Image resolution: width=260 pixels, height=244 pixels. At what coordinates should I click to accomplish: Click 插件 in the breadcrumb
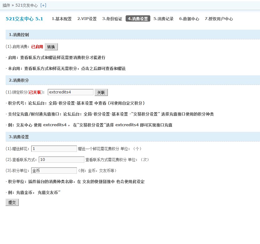click(6, 5)
